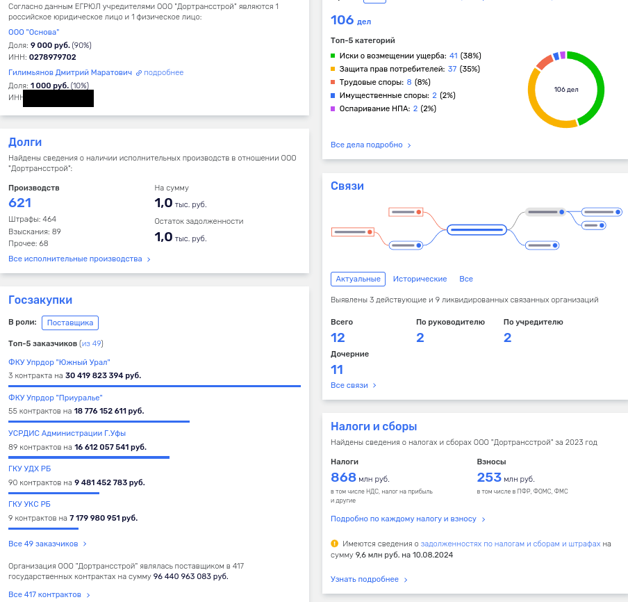Screen dimensions: 628x602
Task: Click the chevron next to Все 417 контрактов
Action: (88, 595)
